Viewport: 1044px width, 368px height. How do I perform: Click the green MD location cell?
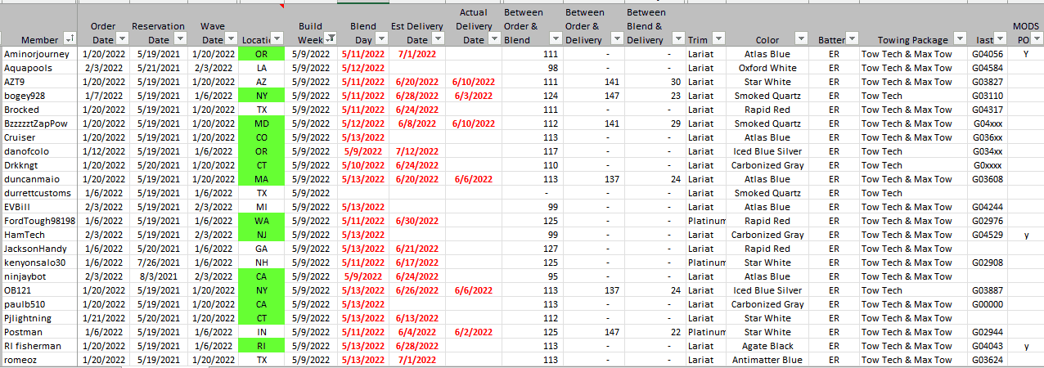coord(262,123)
